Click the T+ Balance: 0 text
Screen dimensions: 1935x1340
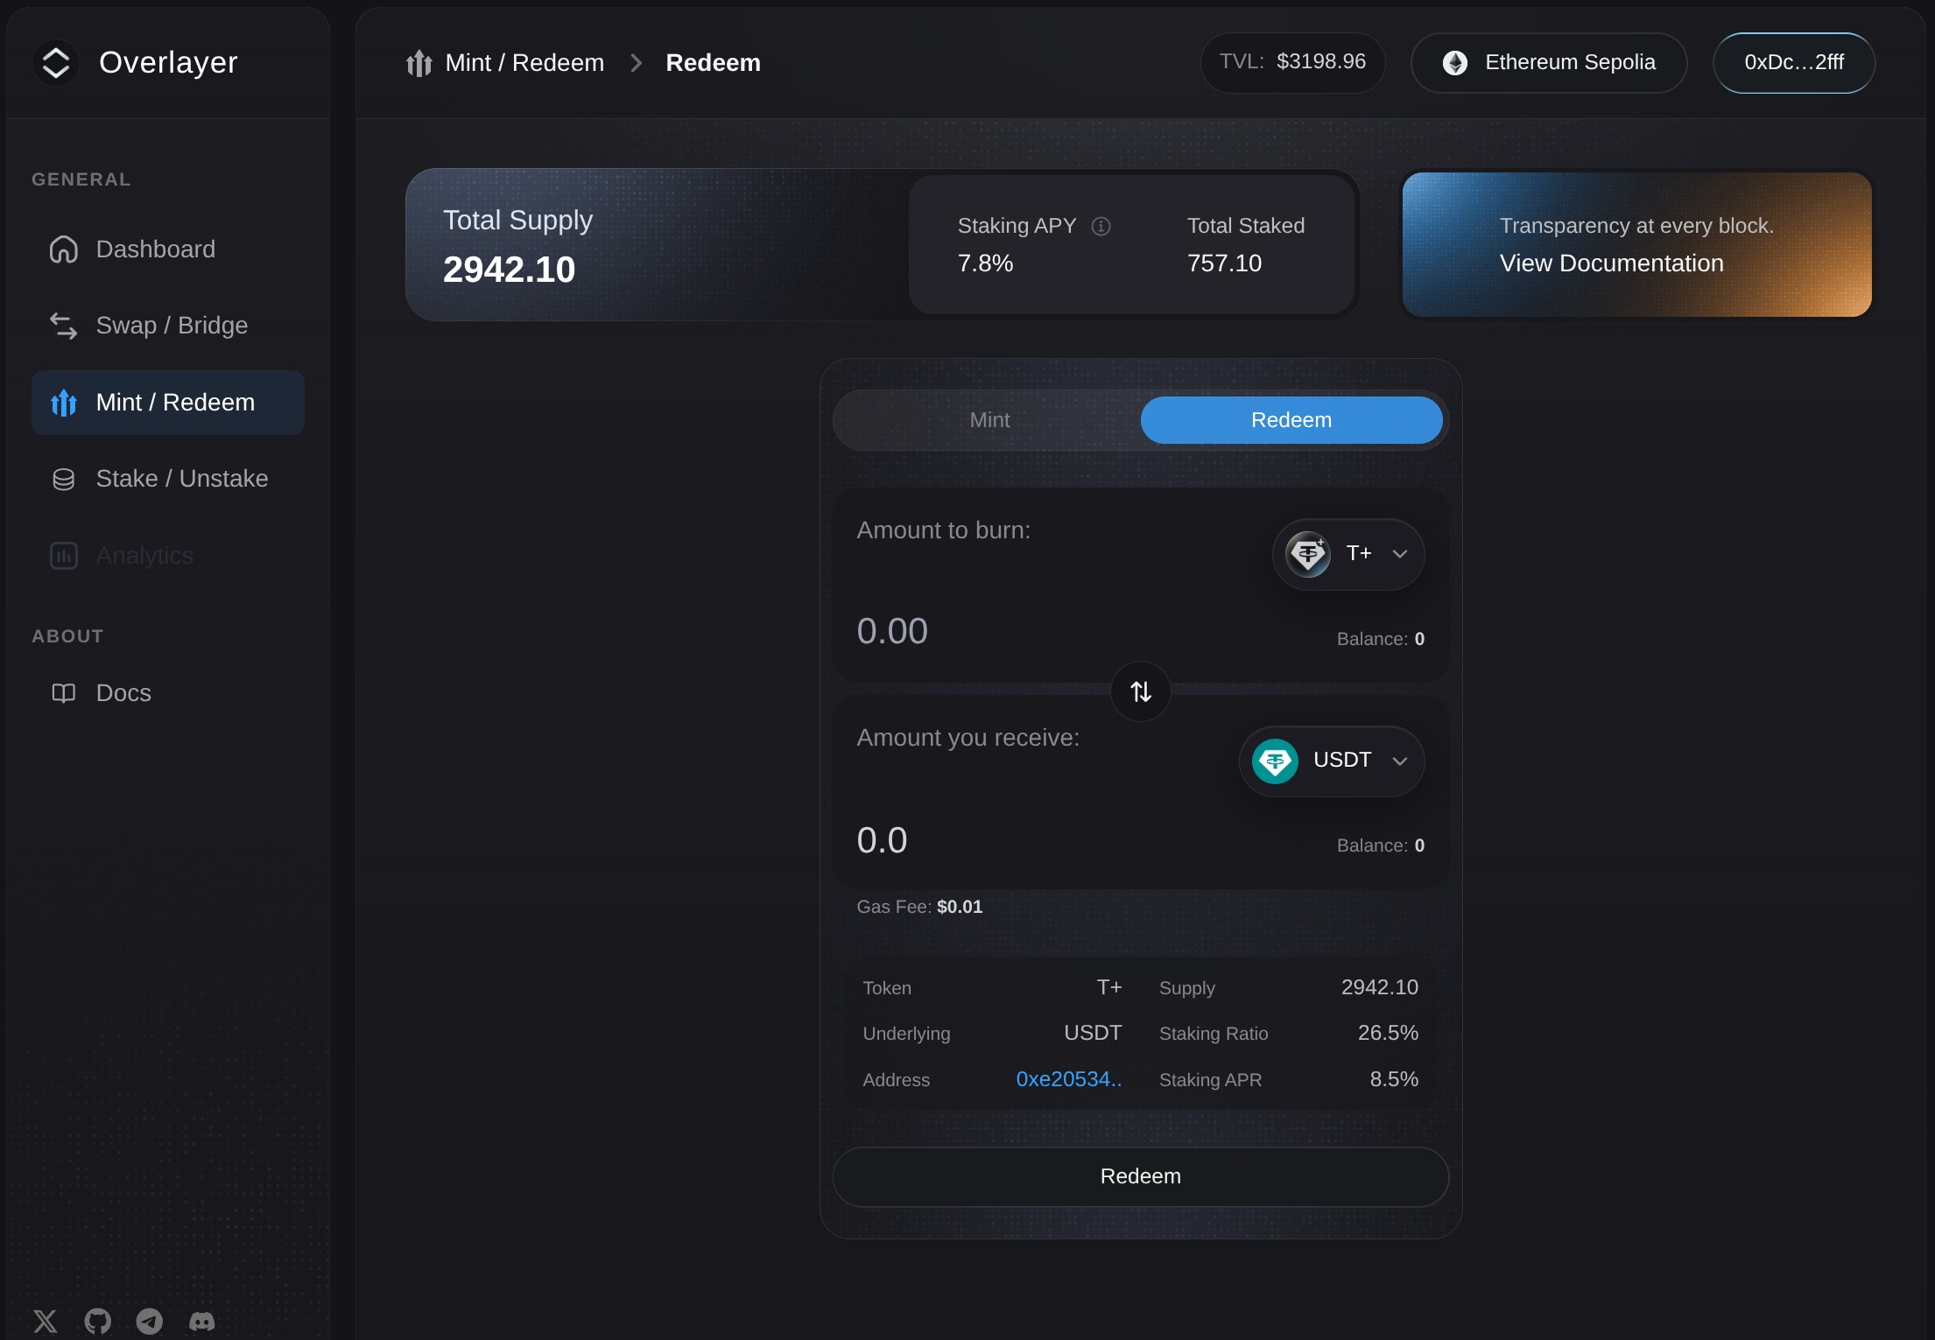pos(1381,640)
